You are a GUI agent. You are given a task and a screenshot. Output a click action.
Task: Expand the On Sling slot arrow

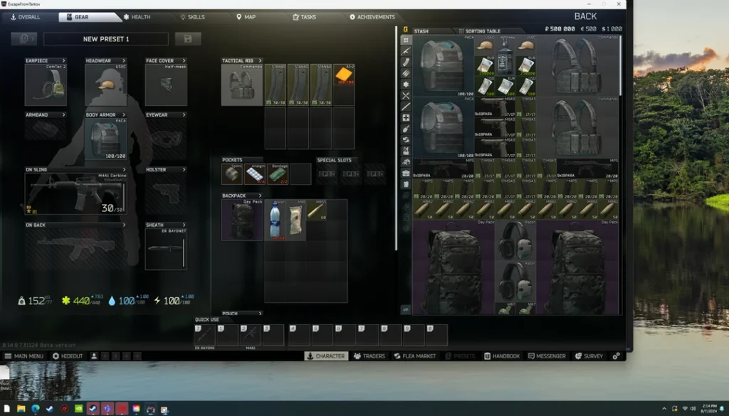coord(124,169)
